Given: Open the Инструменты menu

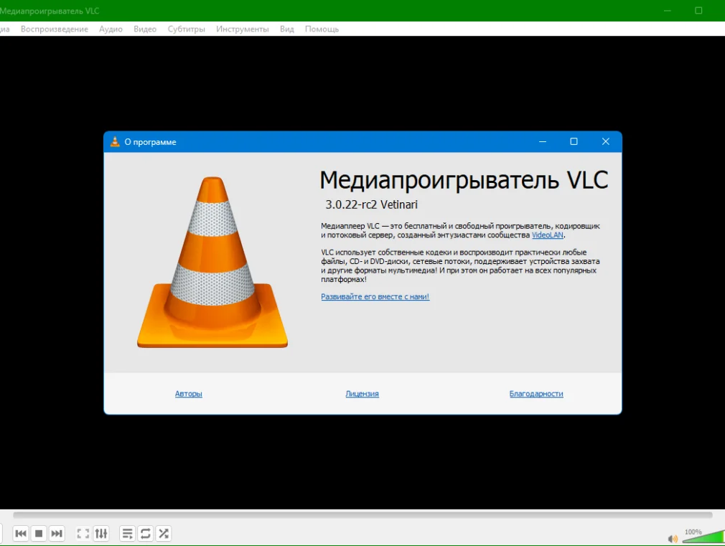Looking at the screenshot, I should coord(243,29).
